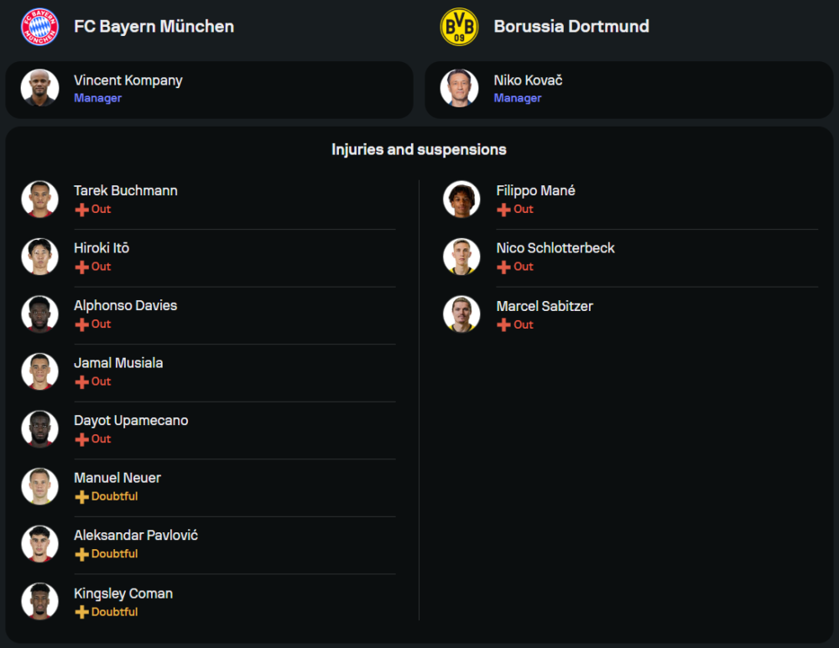This screenshot has width=839, height=648.
Task: Click the yellow cross icon under Kingsley Coman
Action: pyautogui.click(x=81, y=613)
